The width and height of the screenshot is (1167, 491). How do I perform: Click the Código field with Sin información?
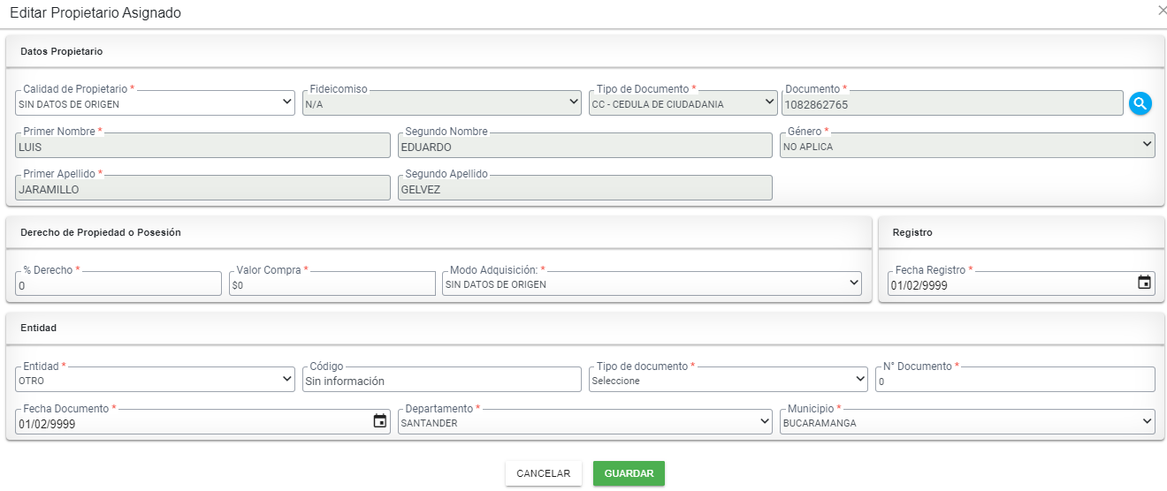tap(441, 379)
